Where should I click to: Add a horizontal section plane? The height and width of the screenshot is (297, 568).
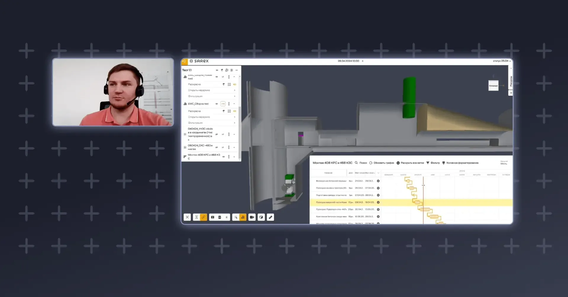[220, 217]
